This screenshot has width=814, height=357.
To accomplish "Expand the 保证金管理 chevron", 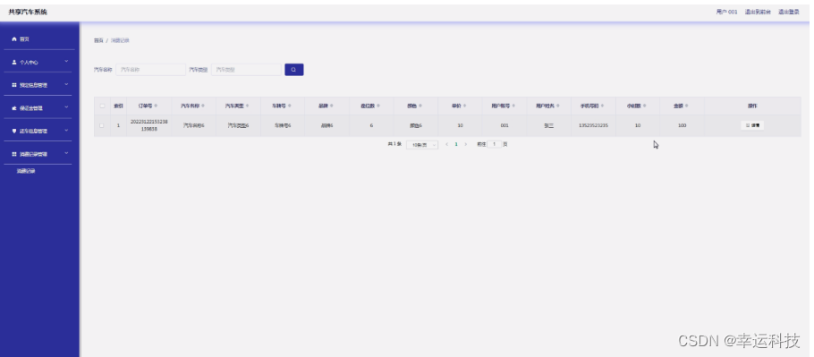I will tap(66, 107).
